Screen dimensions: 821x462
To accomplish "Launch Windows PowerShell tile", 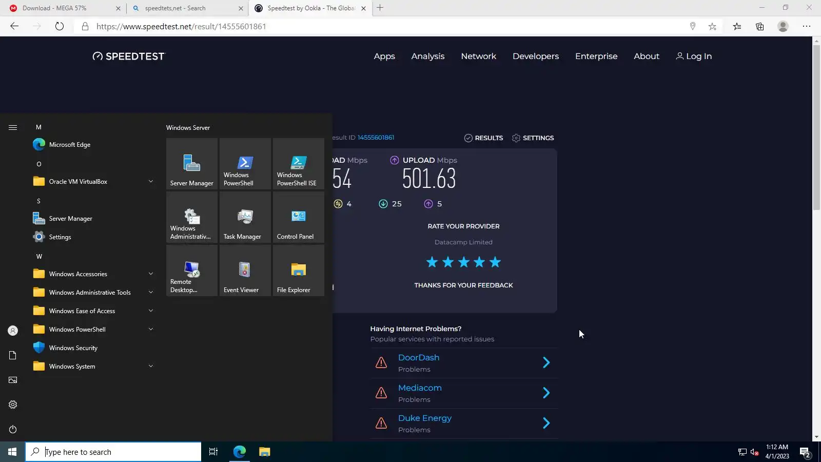I will (x=245, y=164).
